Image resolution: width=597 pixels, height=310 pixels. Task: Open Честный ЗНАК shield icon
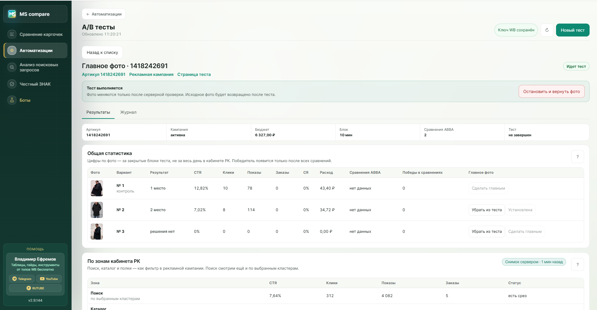tap(12, 84)
